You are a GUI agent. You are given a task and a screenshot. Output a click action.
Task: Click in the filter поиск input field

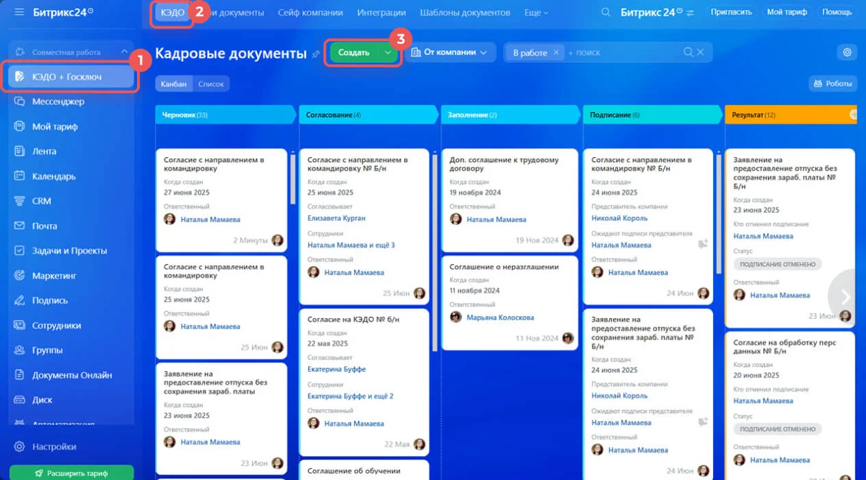click(623, 52)
